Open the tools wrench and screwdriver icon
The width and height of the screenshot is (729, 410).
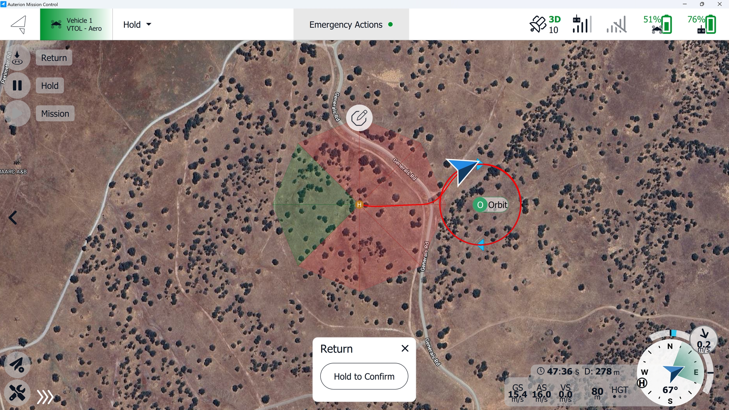[x=17, y=393]
